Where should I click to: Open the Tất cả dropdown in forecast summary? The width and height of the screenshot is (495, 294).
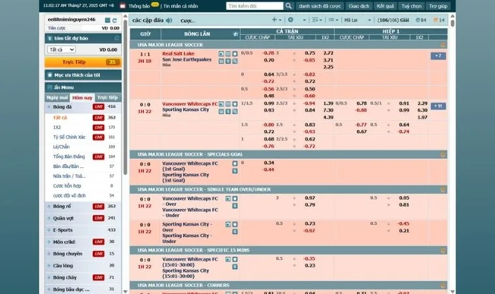(61, 50)
